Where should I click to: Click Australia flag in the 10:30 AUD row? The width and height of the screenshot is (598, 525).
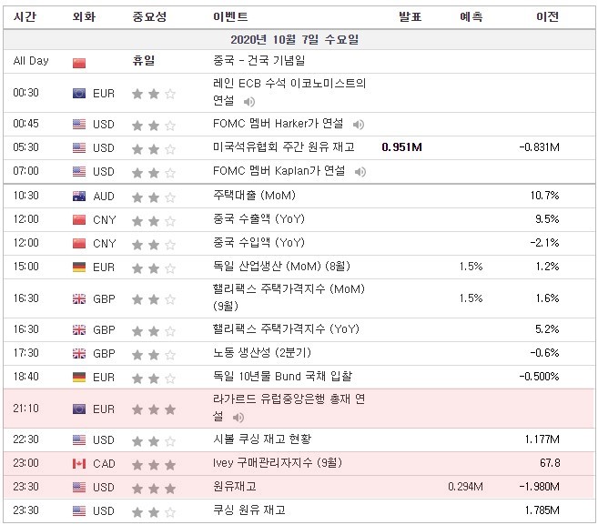pos(79,196)
